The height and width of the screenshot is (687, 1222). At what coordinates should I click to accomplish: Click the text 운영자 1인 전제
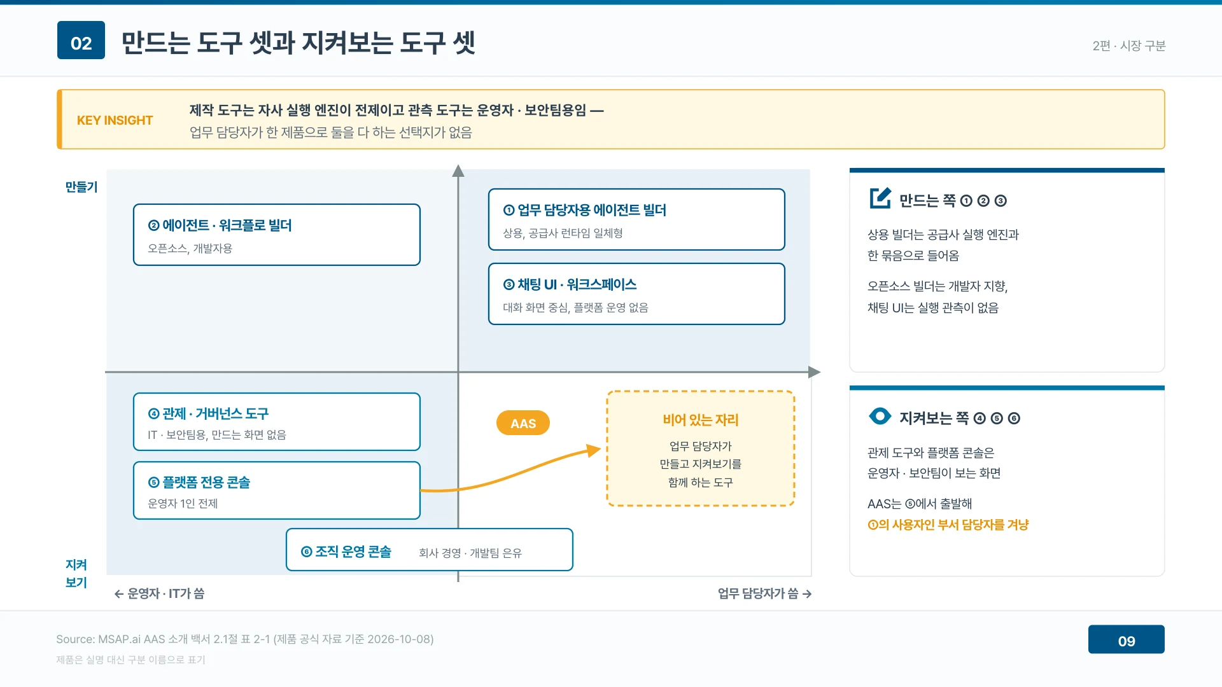[183, 503]
